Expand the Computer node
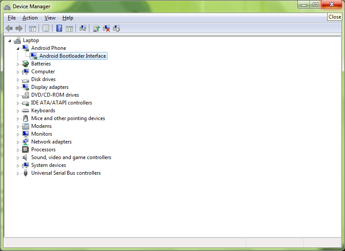This screenshot has height=251, width=345. pos(18,72)
